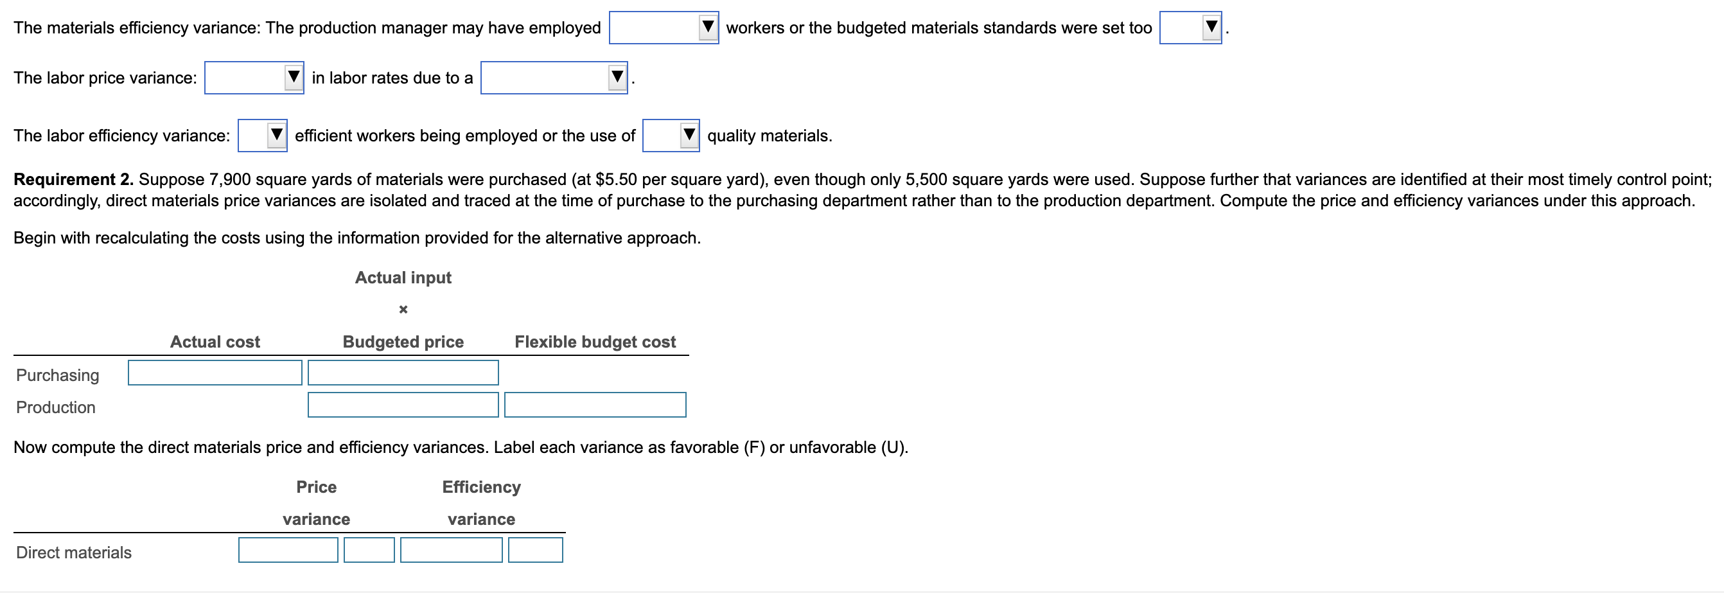The image size is (1724, 593).
Task: Click the Direct materials price variance amount field
Action: click(x=288, y=550)
